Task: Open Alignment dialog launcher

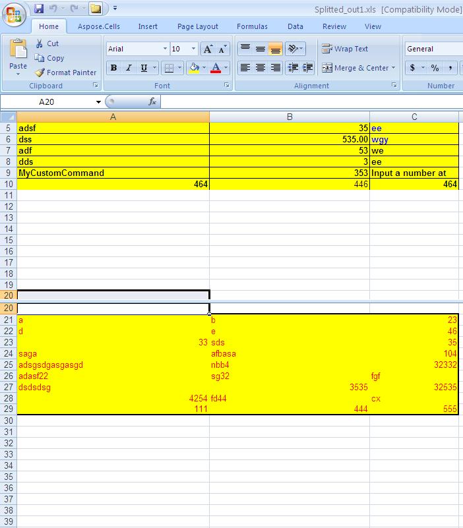Action: (394, 85)
